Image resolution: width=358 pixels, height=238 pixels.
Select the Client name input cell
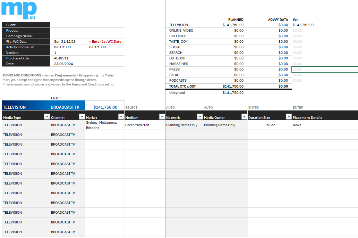(87, 25)
